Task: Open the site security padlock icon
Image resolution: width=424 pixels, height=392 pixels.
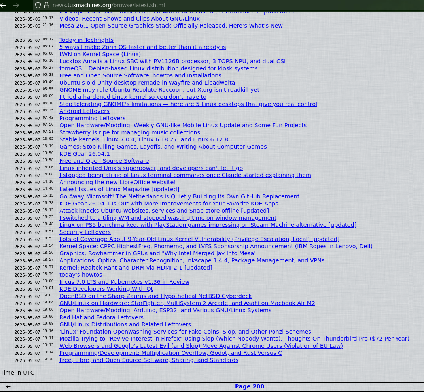Action: [x=47, y=5]
